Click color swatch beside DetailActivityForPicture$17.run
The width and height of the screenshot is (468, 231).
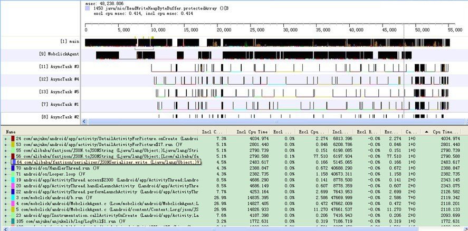[x=12, y=144]
